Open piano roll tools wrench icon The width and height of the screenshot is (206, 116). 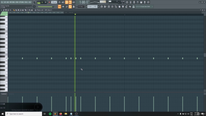4,10
